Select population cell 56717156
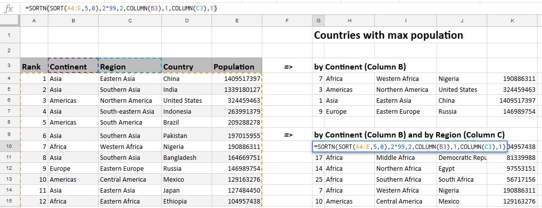This screenshot has height=208, width=542. pyautogui.click(x=512, y=180)
